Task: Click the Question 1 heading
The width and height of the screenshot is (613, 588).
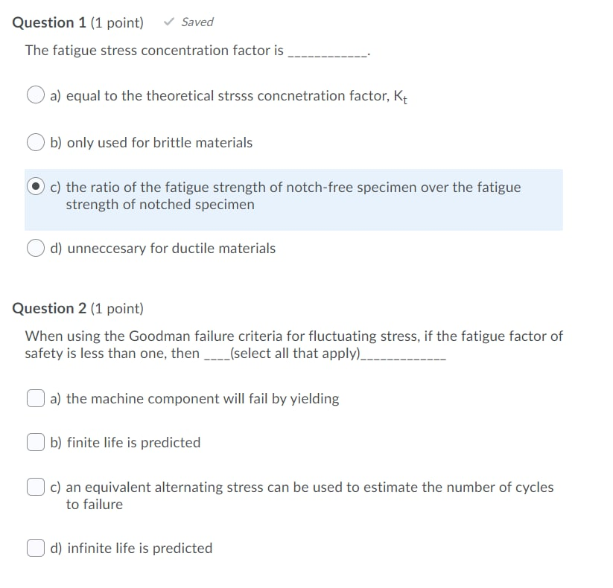Action: [48, 22]
